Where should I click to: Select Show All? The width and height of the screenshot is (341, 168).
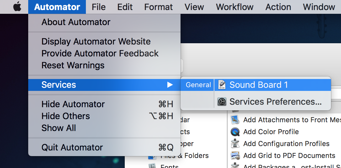click(x=104, y=128)
